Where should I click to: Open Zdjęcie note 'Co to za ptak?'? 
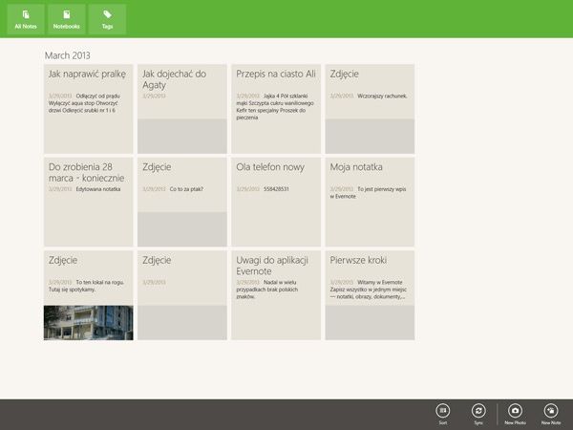click(x=182, y=202)
